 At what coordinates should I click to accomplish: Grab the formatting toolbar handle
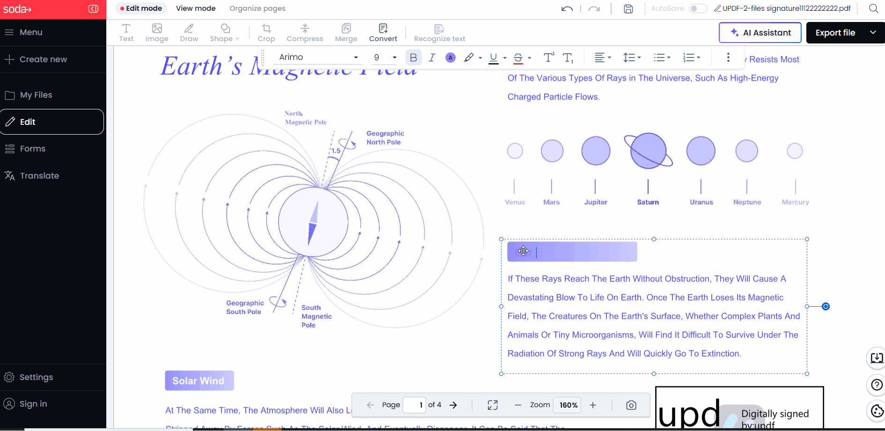tap(263, 57)
